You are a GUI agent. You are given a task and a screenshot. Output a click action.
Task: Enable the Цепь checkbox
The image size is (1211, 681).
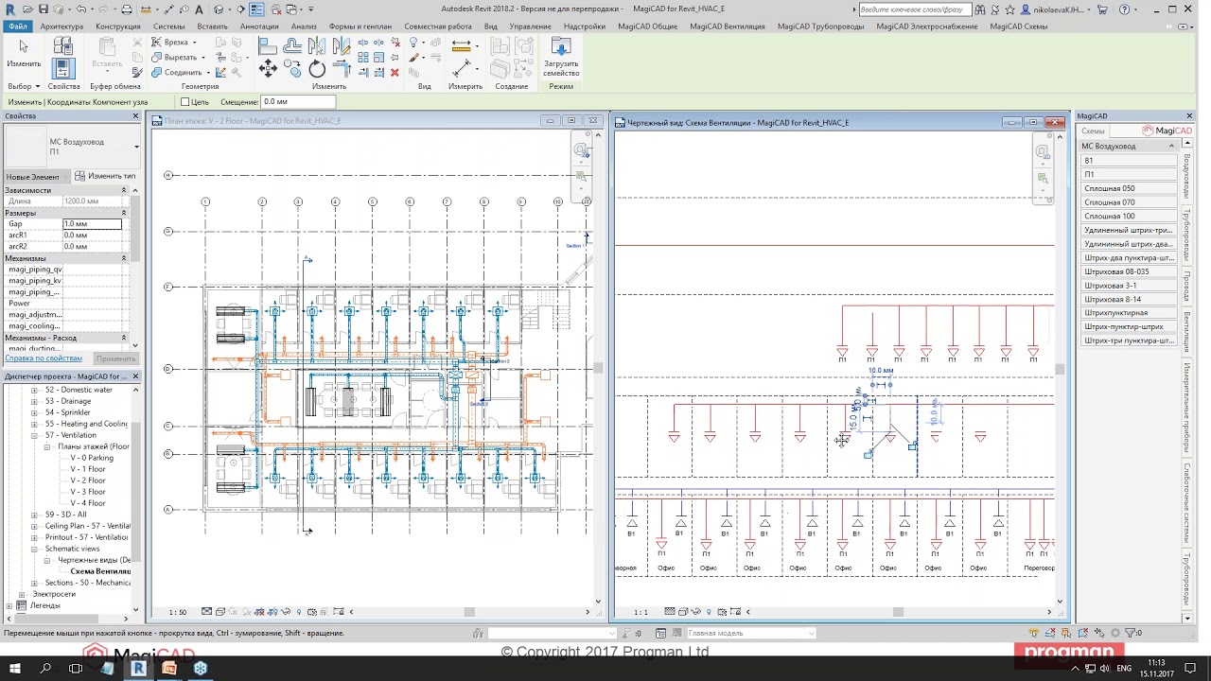185,101
